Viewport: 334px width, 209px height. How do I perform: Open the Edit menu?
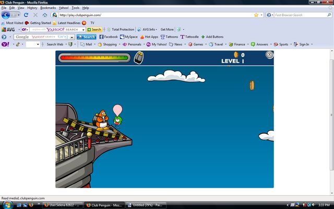12,8
